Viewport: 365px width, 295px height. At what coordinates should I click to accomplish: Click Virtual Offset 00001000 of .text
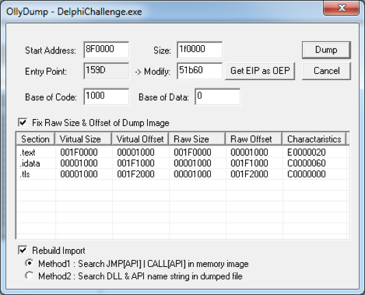pos(136,153)
